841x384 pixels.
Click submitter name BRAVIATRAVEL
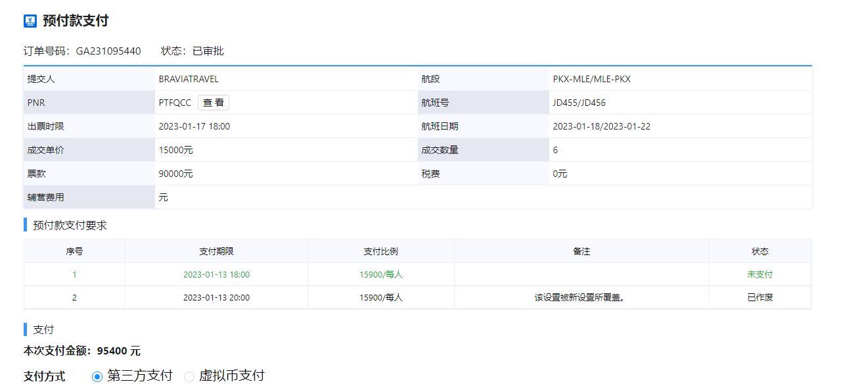189,79
